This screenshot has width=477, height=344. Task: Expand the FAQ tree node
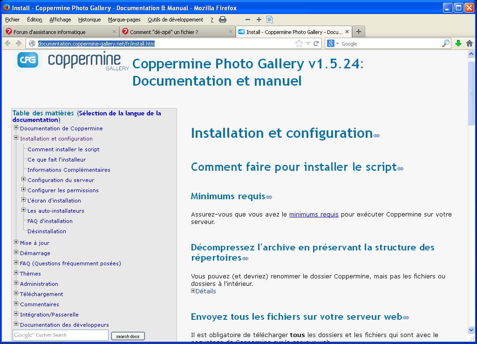pyautogui.click(x=16, y=263)
